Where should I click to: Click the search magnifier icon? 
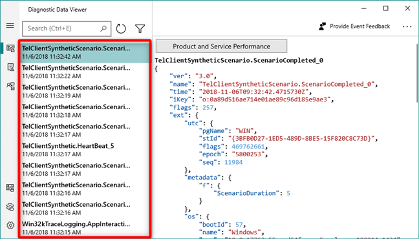coord(103,28)
